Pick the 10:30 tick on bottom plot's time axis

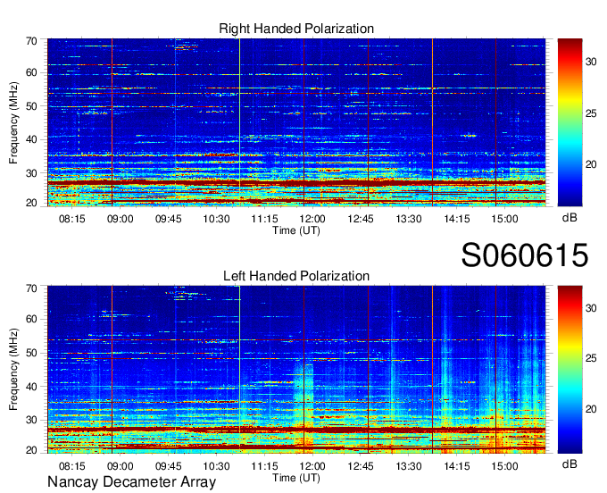(216, 466)
